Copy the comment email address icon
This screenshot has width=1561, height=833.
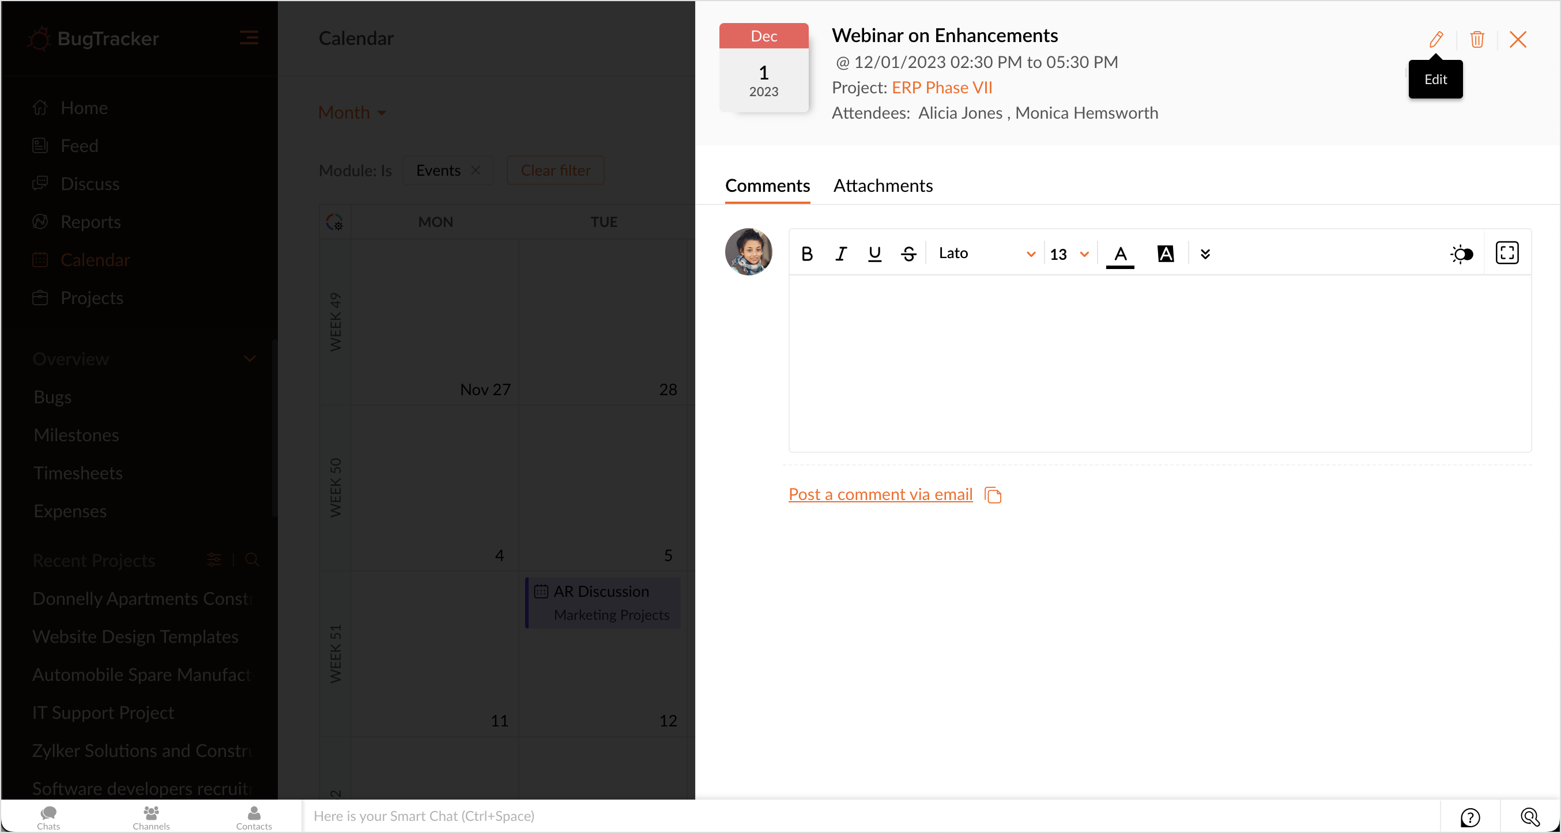point(993,495)
